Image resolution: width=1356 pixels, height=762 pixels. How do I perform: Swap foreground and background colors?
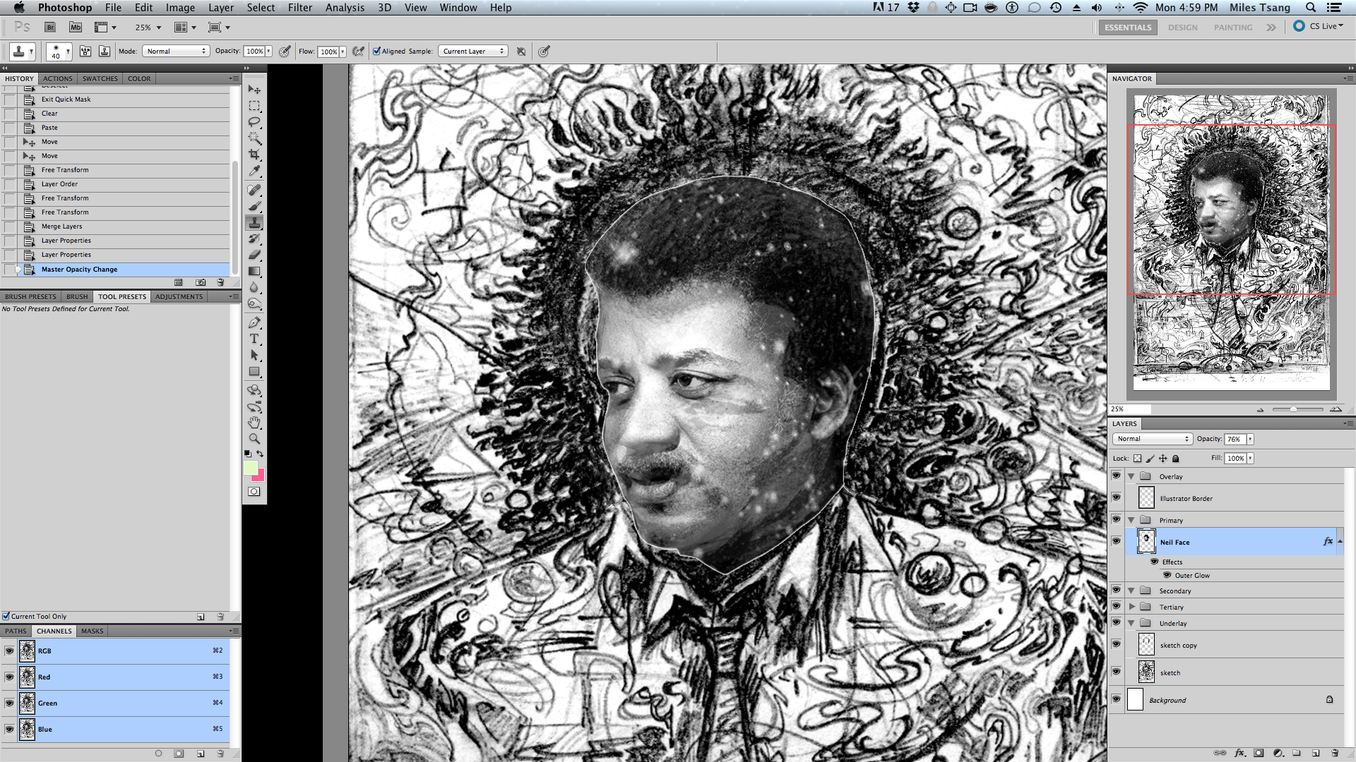coord(260,453)
